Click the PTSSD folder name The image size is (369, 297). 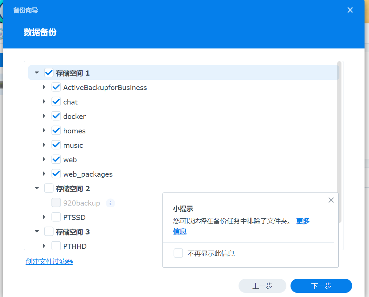[x=74, y=218]
